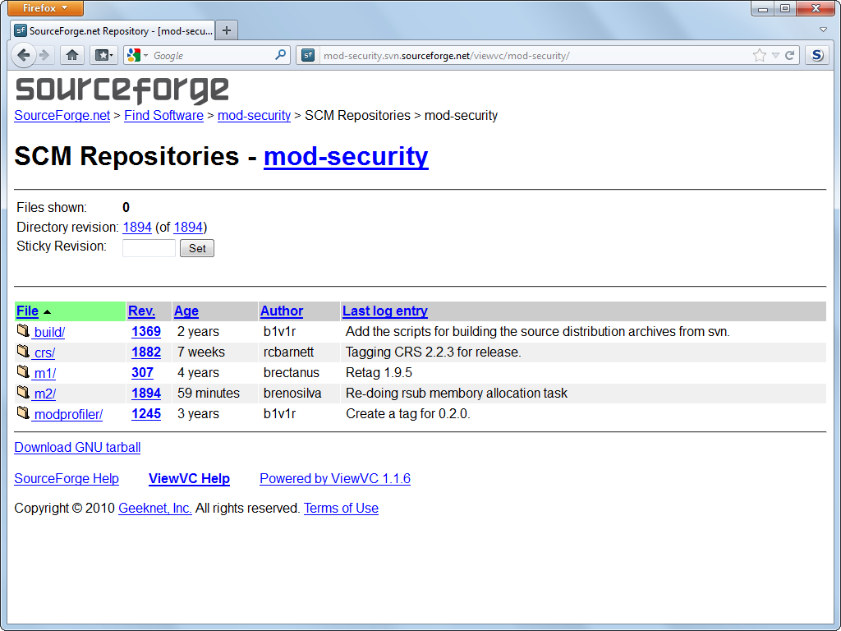Click the mod-security heading link
Image resolution: width=841 pixels, height=631 pixels.
pyautogui.click(x=346, y=157)
